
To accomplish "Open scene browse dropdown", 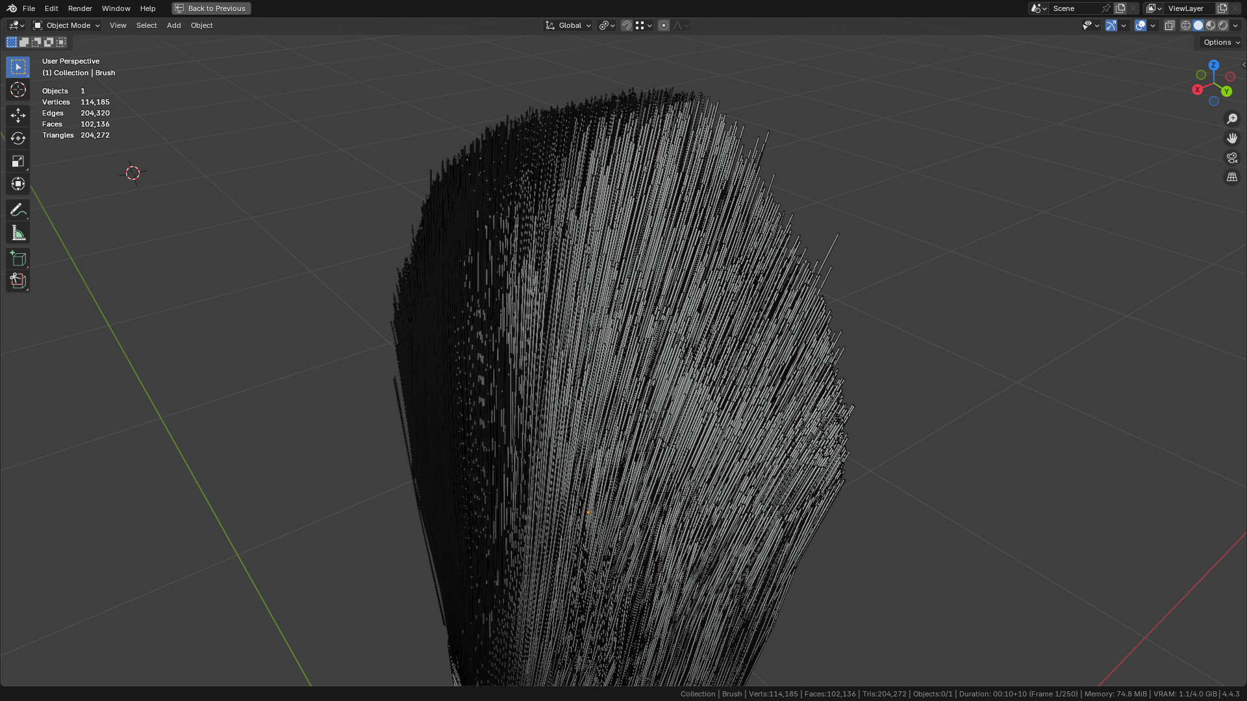I will coord(1039,8).
